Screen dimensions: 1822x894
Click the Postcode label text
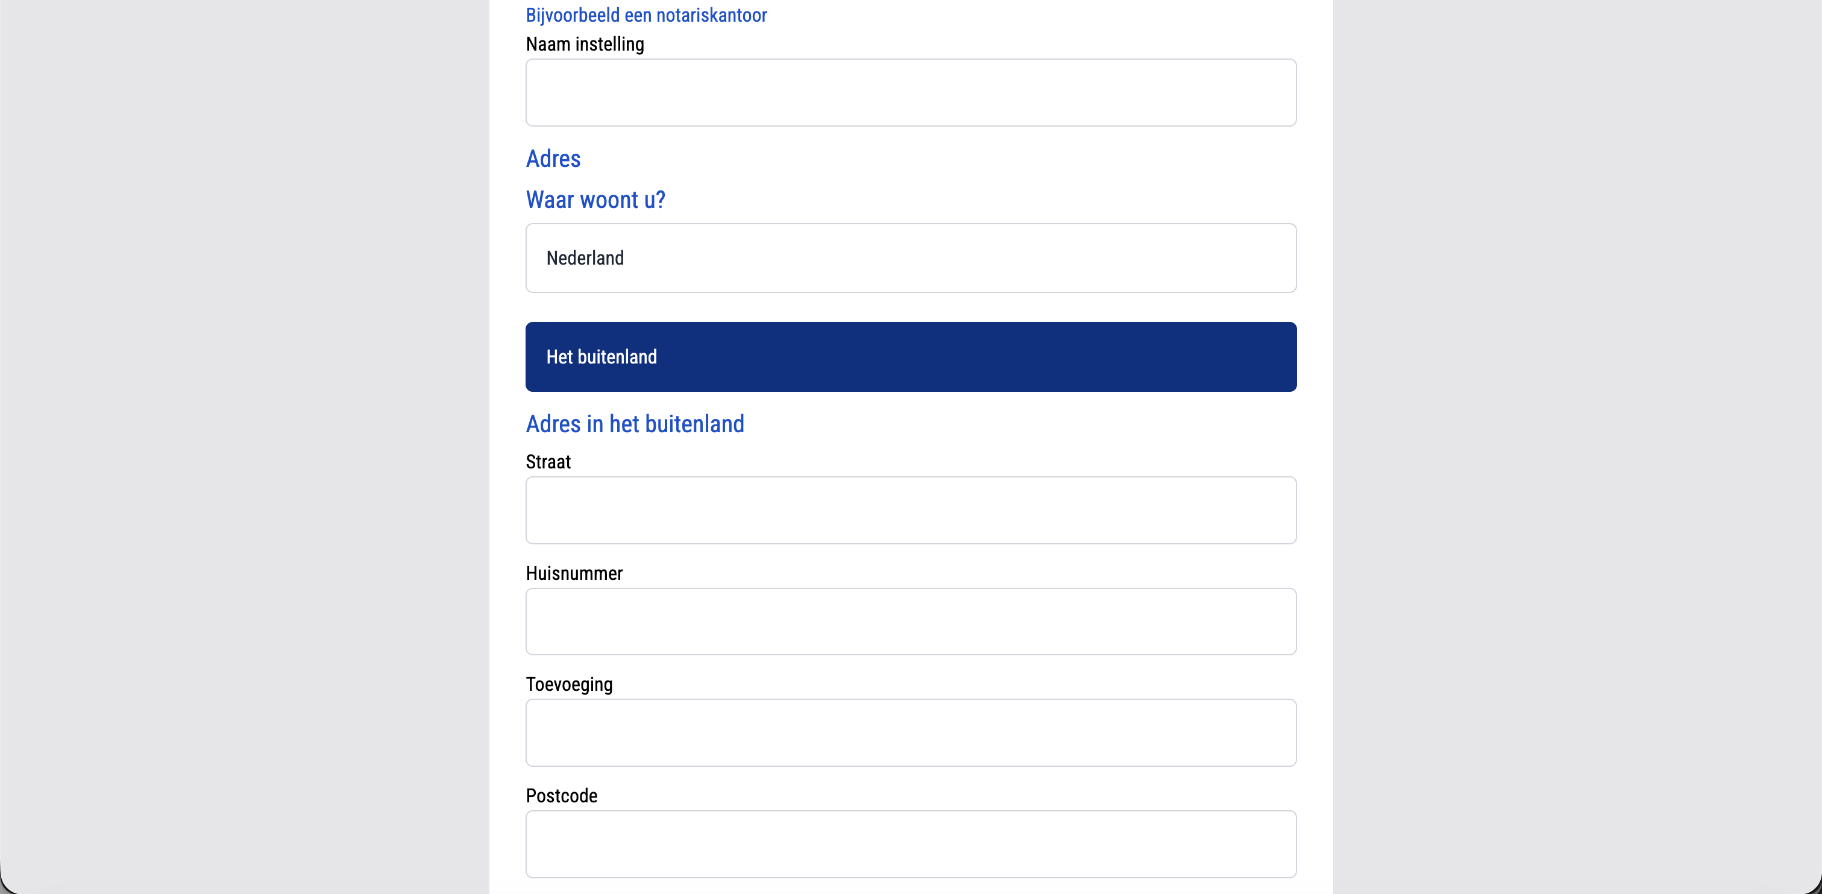tap(562, 796)
